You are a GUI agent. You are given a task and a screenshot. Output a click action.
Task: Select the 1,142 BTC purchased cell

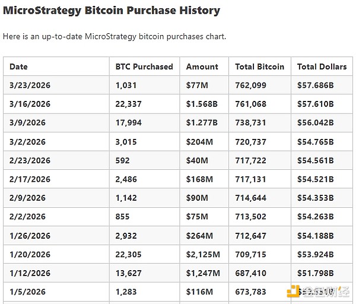tap(126, 198)
